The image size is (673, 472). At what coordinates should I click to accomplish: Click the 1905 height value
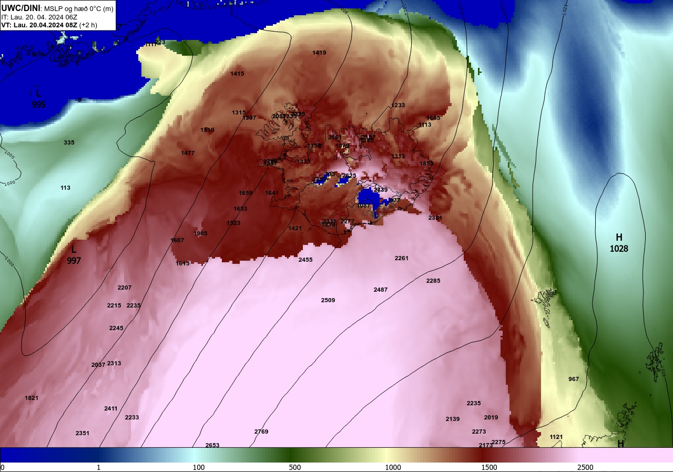[x=200, y=233]
